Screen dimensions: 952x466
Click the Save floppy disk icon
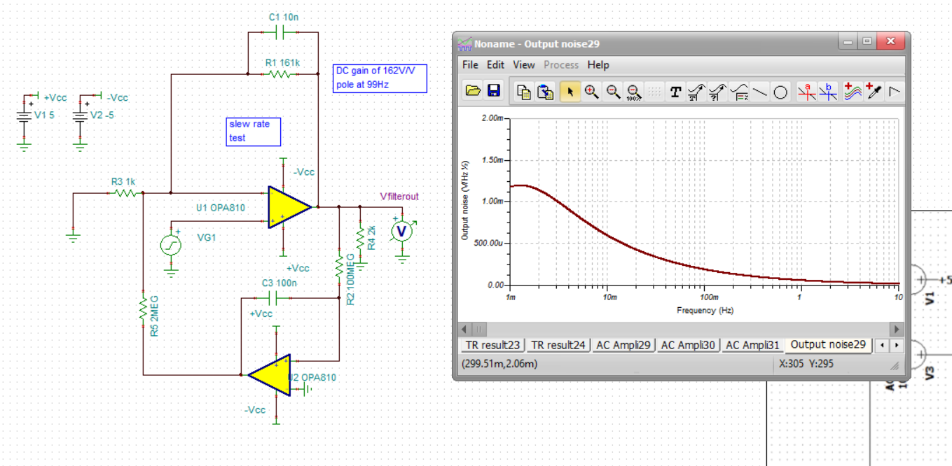pos(492,91)
